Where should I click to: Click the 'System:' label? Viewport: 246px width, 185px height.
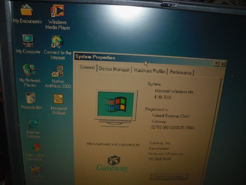coord(154,84)
